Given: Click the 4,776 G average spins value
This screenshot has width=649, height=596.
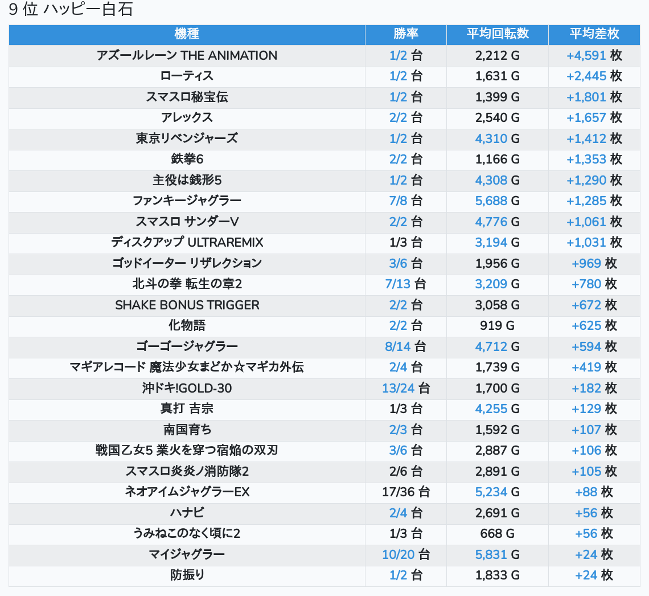Looking at the screenshot, I should pos(498,222).
